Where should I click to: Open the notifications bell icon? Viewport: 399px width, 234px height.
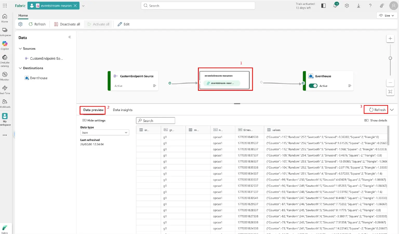(335, 6)
